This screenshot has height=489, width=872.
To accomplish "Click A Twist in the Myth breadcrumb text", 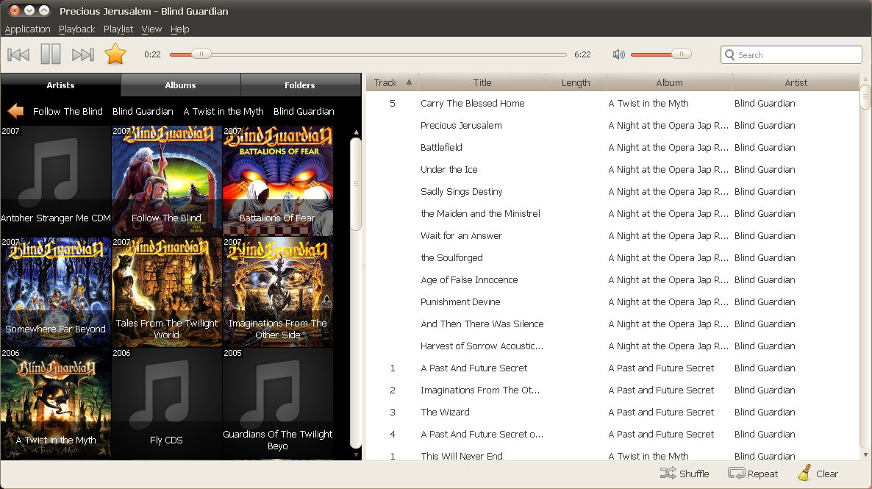I will pyautogui.click(x=224, y=111).
